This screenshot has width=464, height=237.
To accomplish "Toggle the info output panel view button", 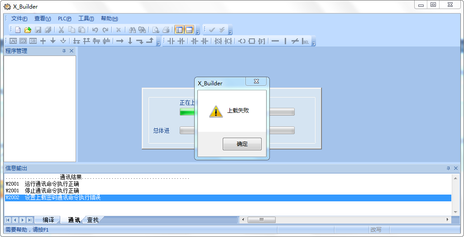I will pos(189,30).
